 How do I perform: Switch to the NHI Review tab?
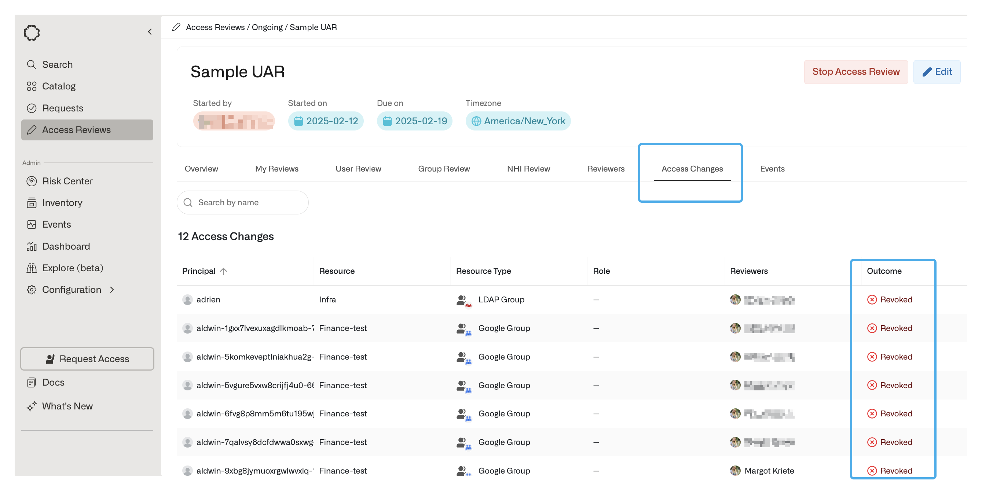coord(528,168)
